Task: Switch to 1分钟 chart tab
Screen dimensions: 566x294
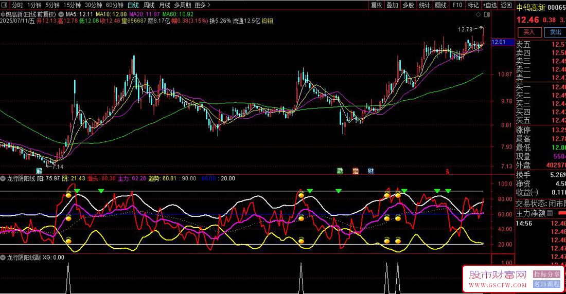Action: 34,5
